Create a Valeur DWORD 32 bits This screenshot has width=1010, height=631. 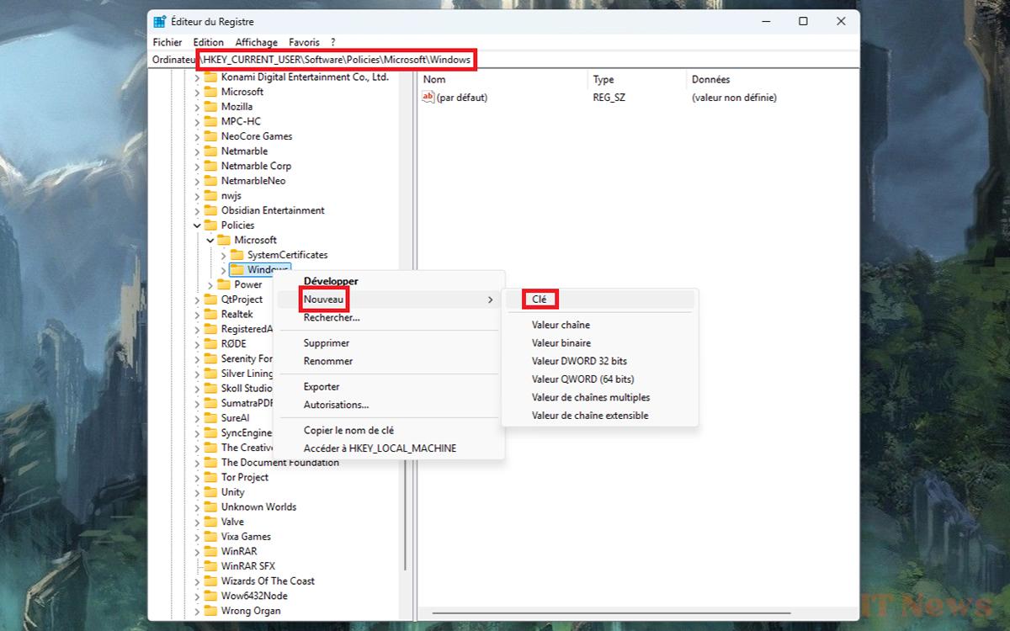point(599,361)
